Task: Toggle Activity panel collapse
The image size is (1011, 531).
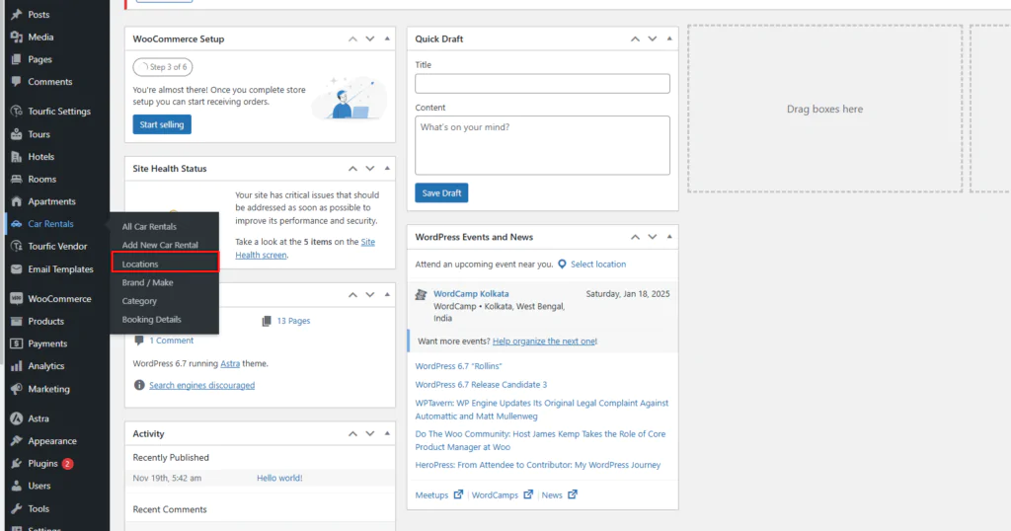Action: 387,433
